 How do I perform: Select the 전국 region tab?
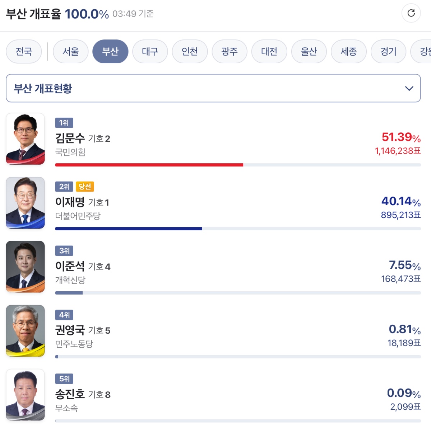click(24, 51)
